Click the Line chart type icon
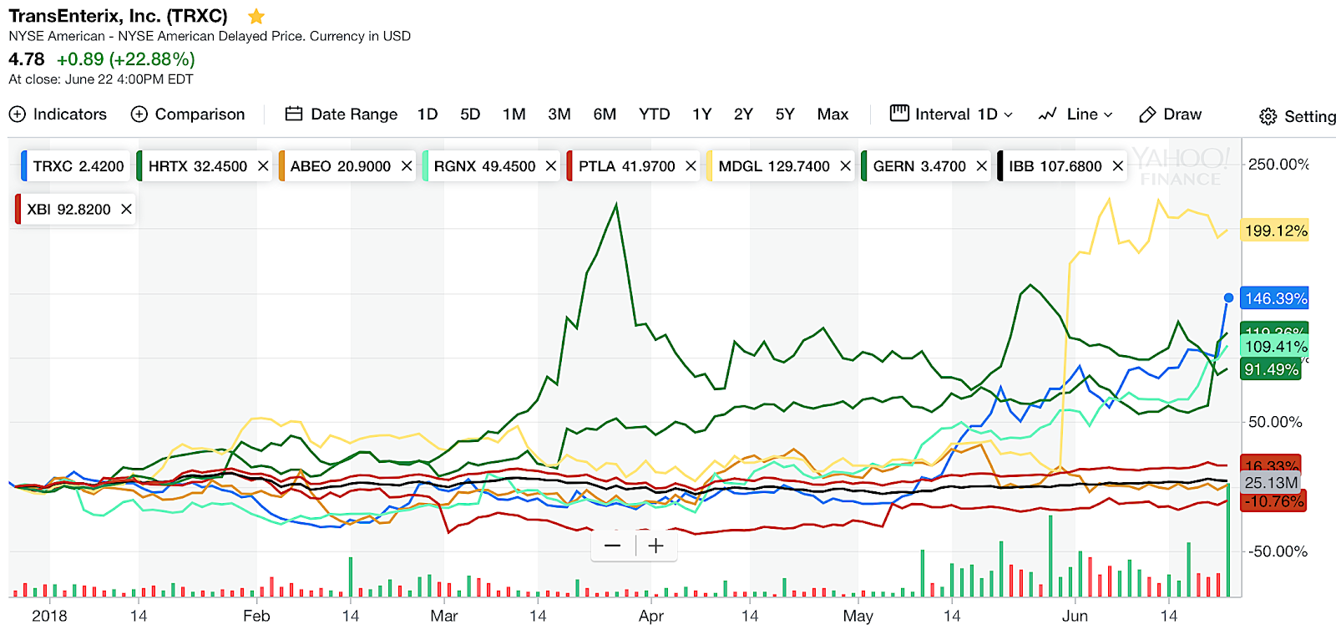 [x=1048, y=114]
